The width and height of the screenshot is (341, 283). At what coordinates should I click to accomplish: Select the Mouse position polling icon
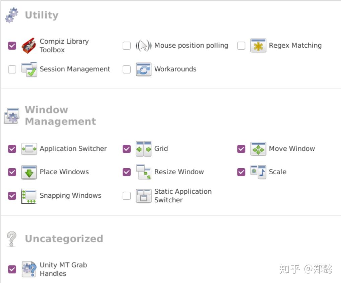point(143,46)
